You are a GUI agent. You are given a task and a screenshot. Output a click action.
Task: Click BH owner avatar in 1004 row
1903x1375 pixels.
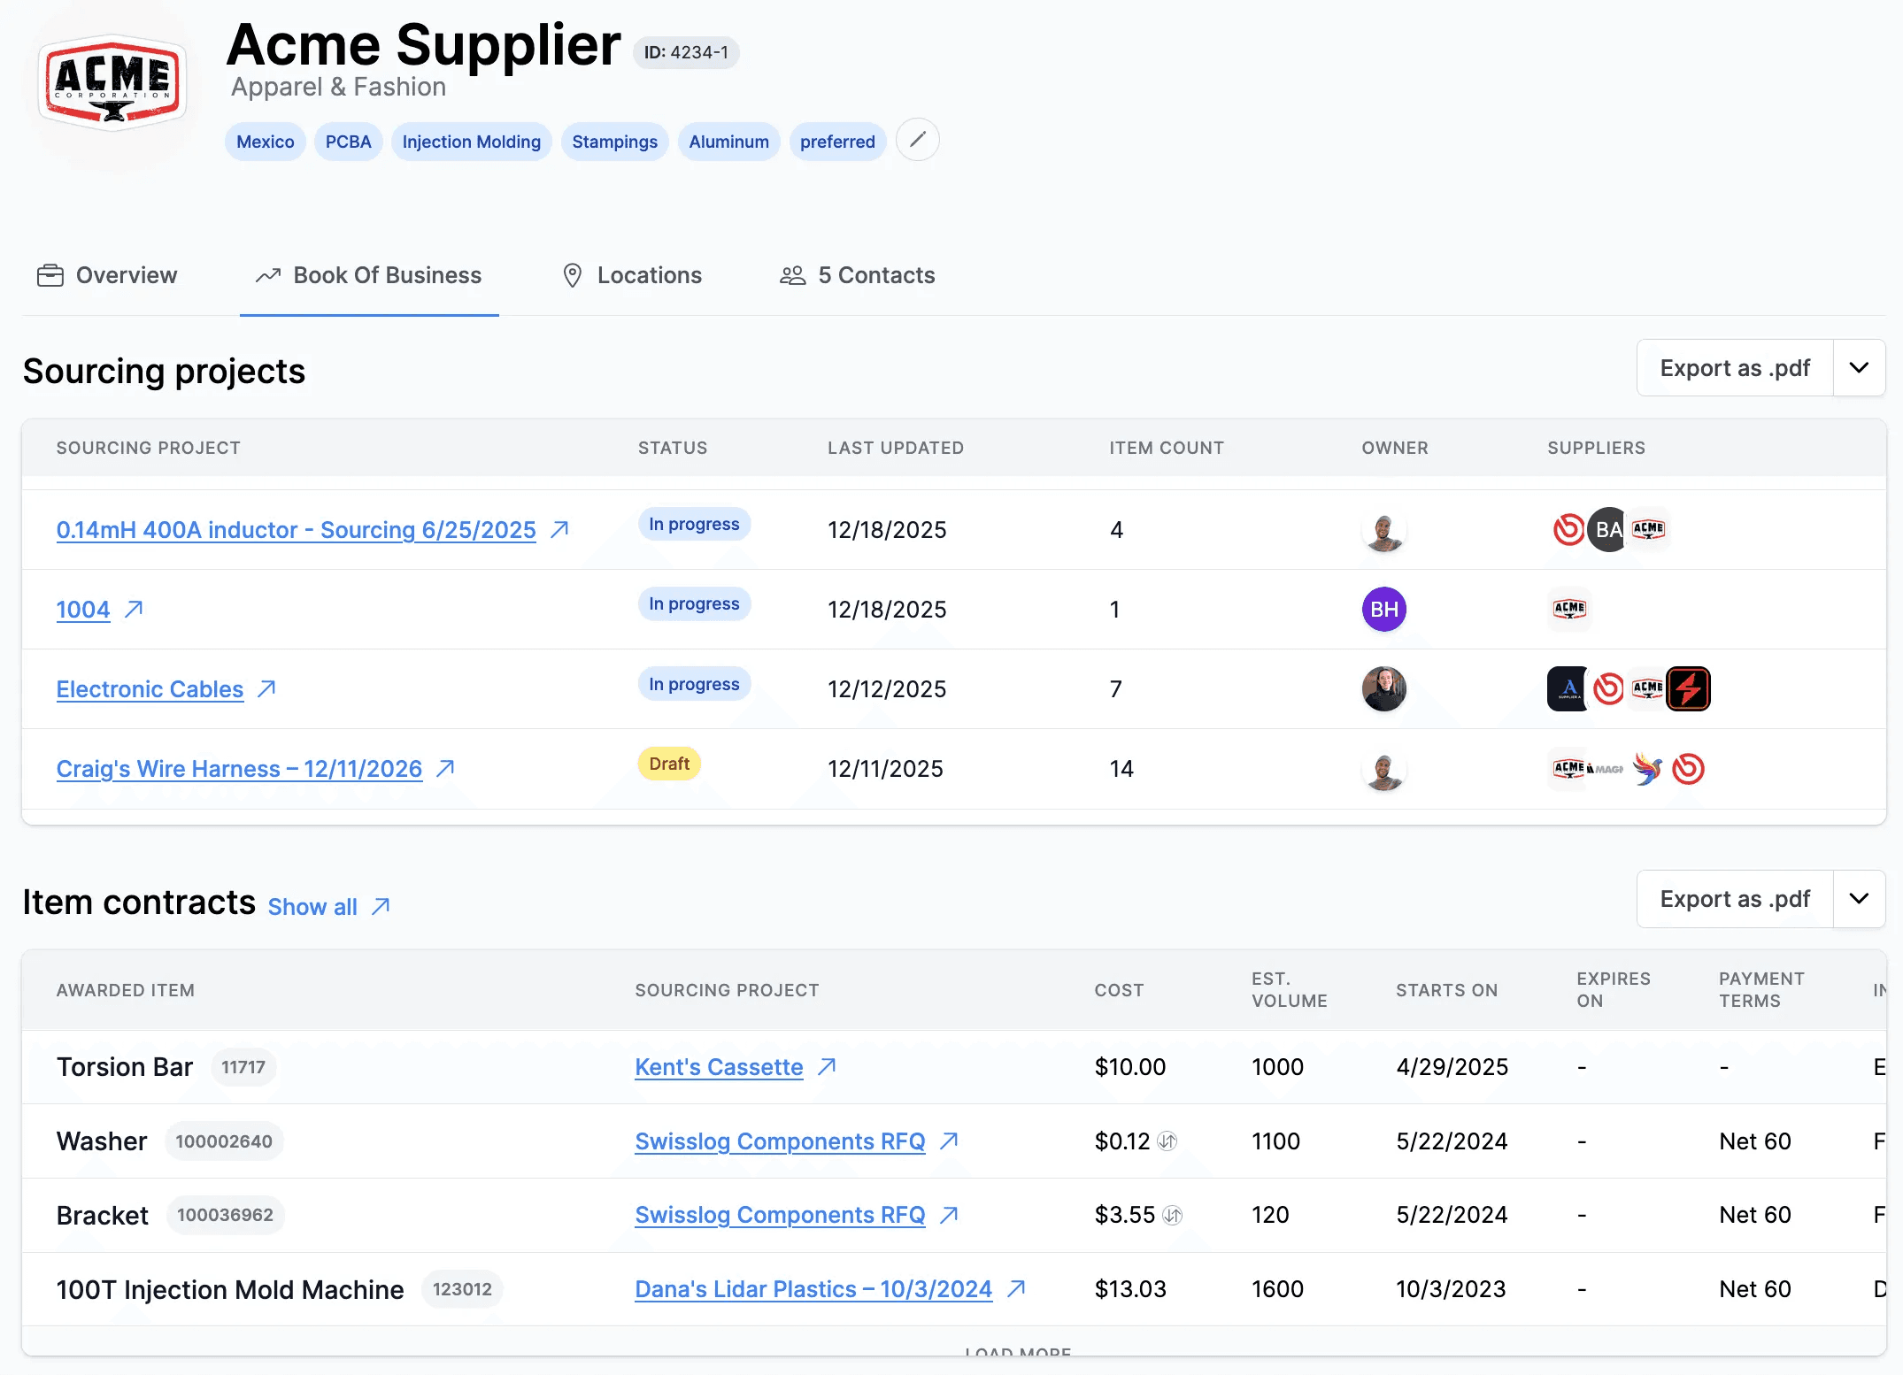click(1383, 610)
